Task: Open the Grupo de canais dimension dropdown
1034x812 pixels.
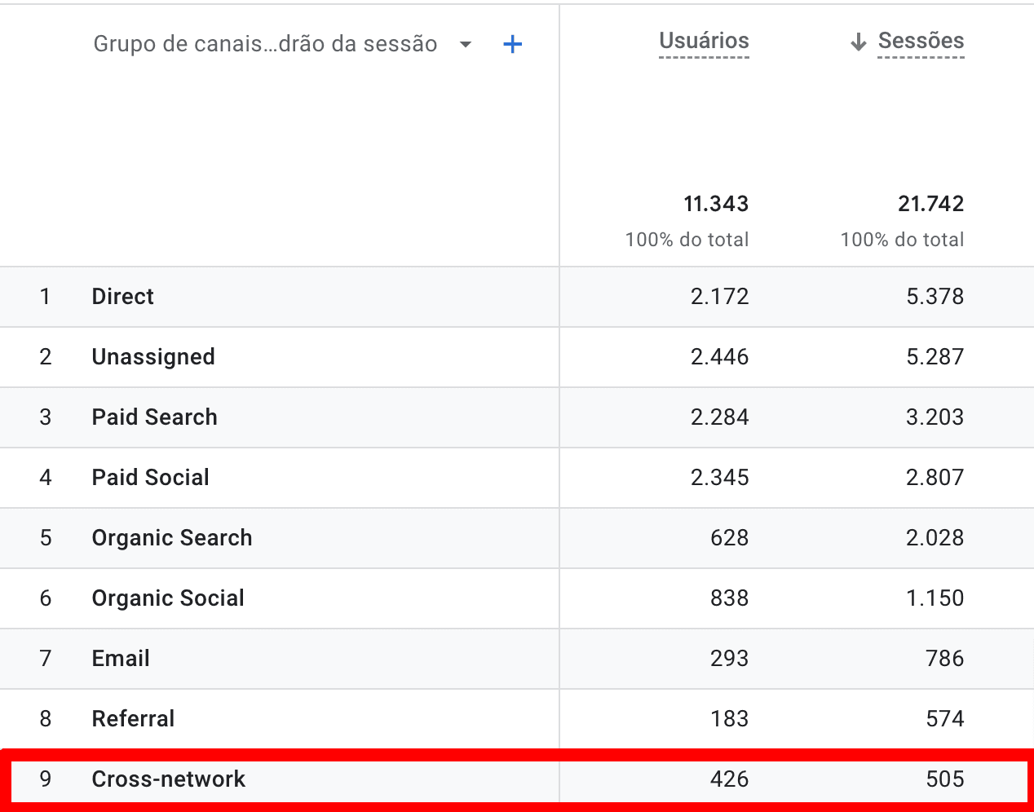Action: click(466, 44)
